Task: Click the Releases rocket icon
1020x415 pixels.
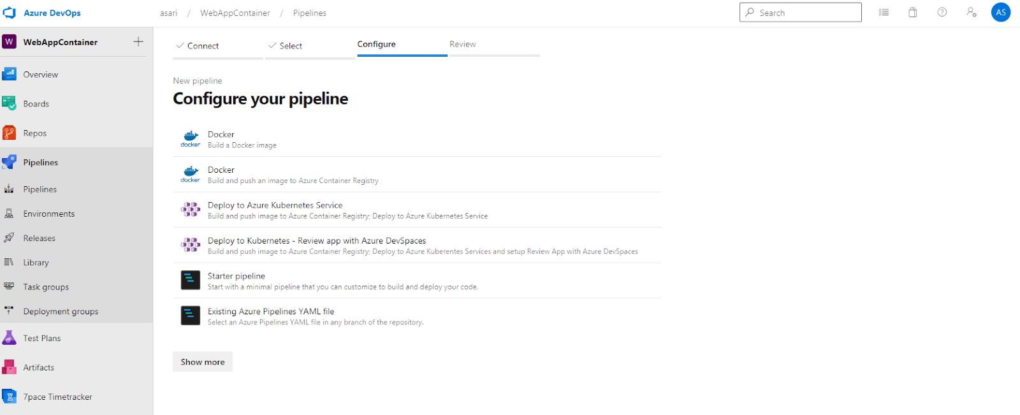Action: pyautogui.click(x=9, y=238)
